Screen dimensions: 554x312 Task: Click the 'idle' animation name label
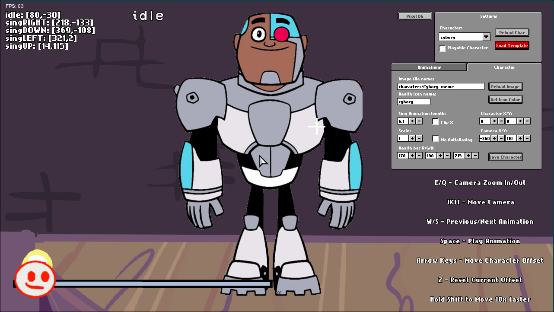(148, 16)
